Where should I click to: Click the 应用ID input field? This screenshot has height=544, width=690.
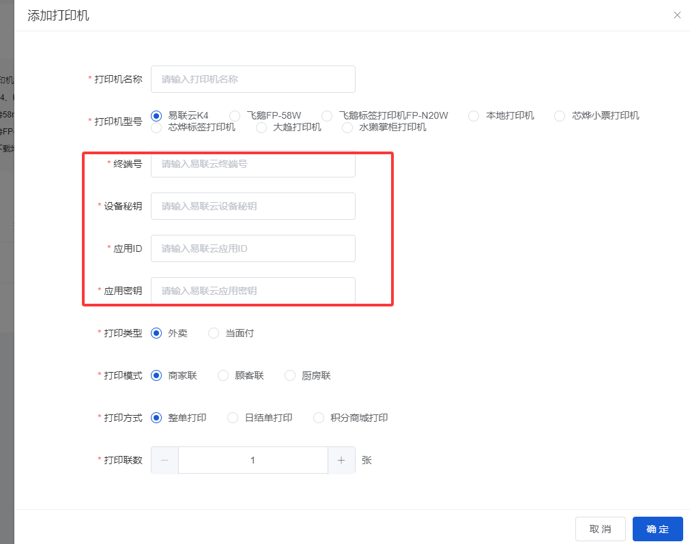click(x=253, y=248)
